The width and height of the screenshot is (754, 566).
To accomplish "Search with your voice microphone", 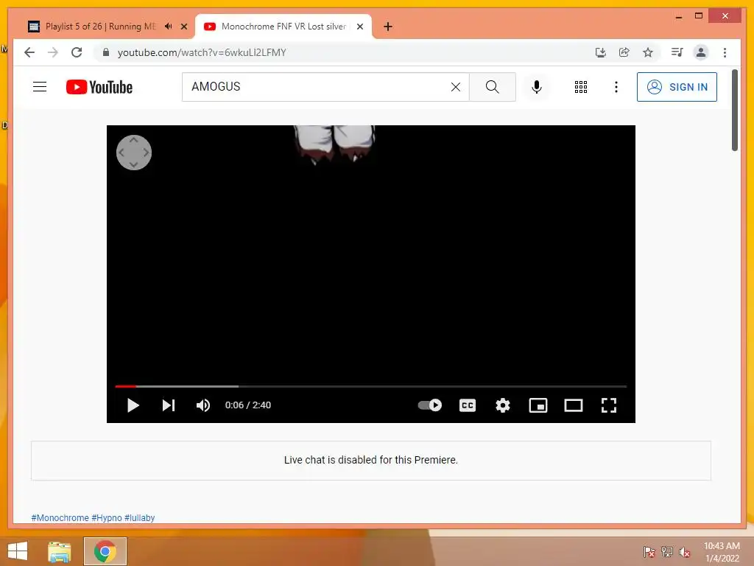I will click(537, 87).
